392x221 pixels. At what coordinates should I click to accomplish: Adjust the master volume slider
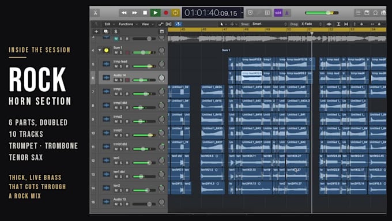(x=322, y=13)
